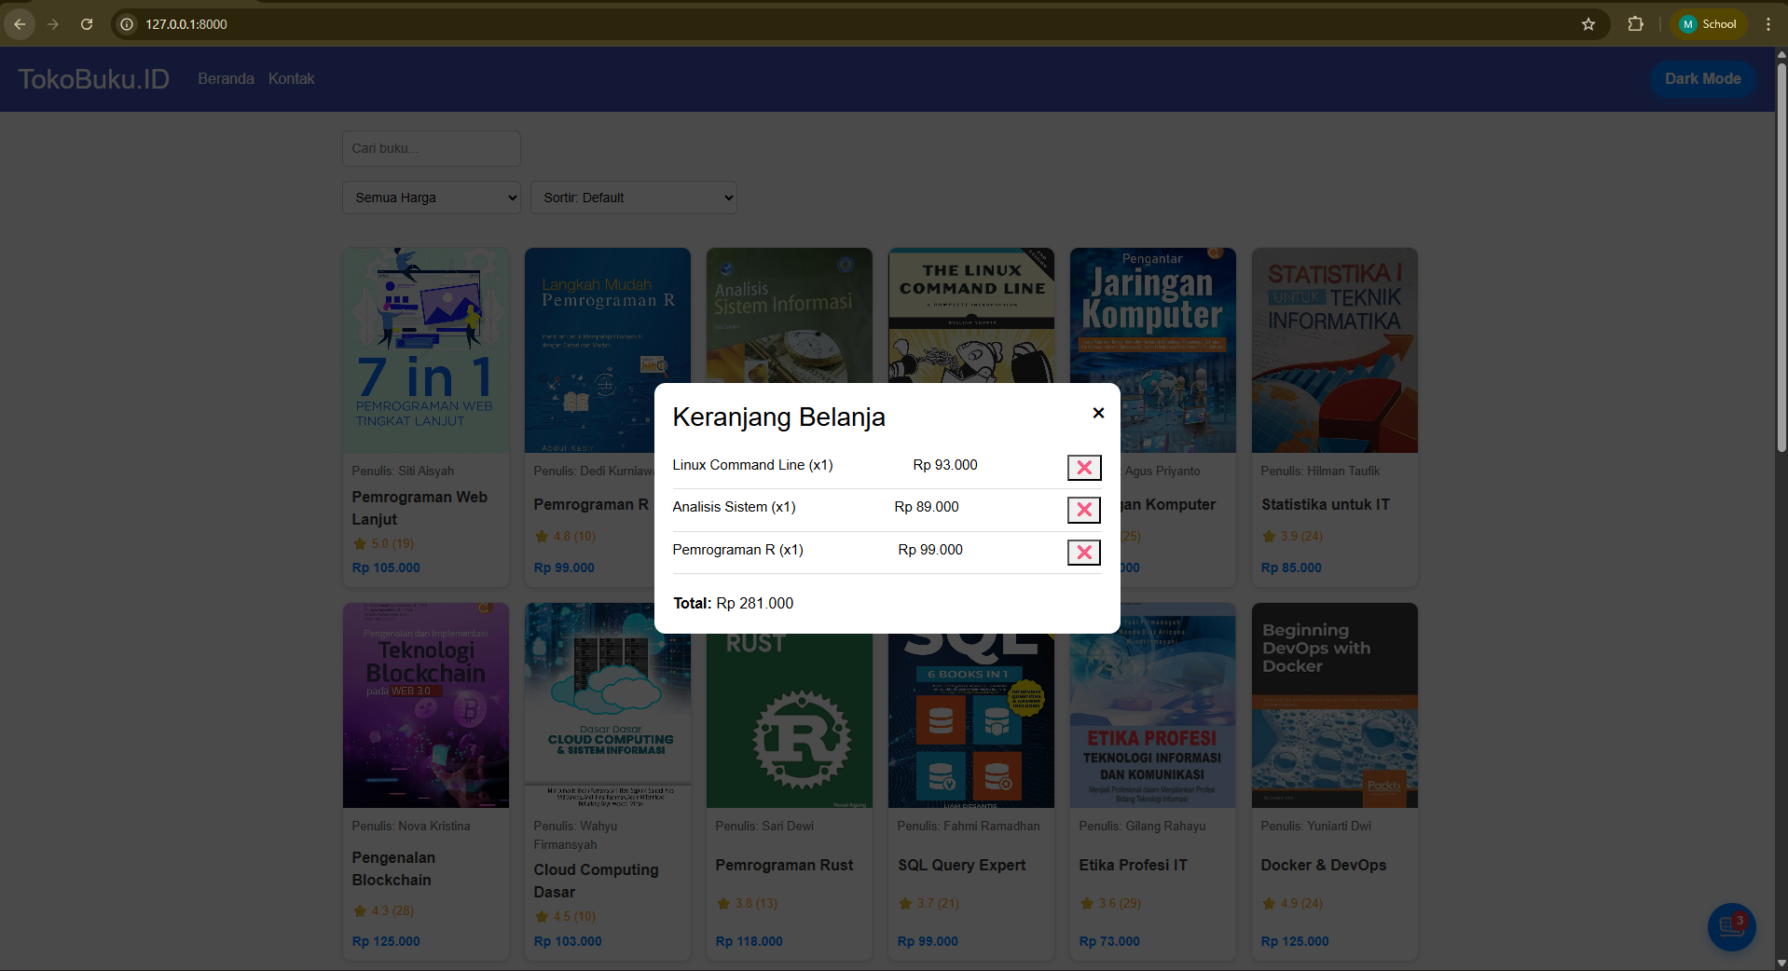Screen dimensions: 1788x971
Task: Open the Statistika untuk IT cover
Action: (x=1335, y=350)
